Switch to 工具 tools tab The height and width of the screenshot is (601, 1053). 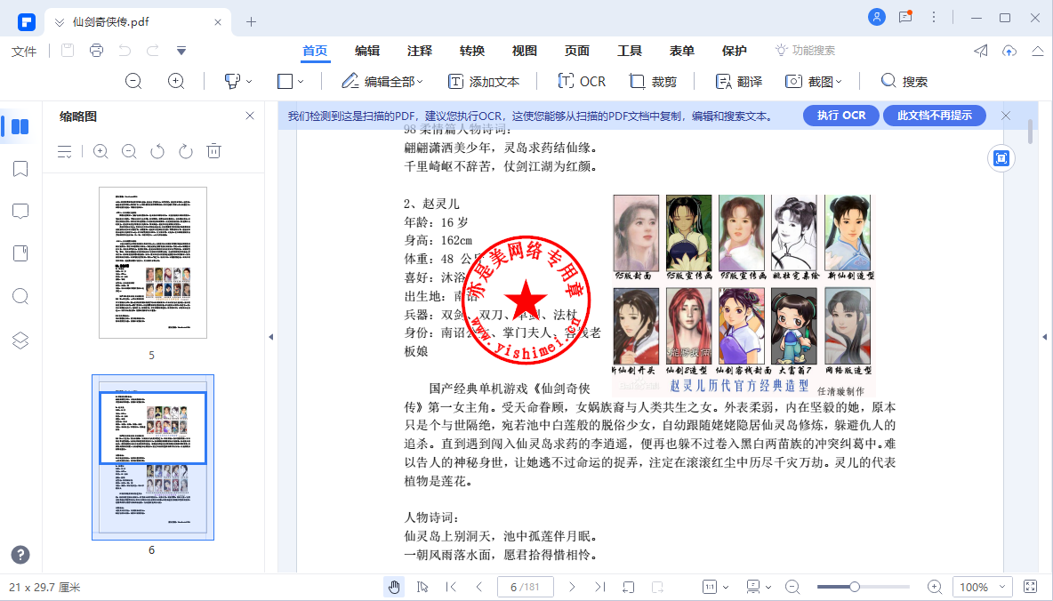pos(630,51)
